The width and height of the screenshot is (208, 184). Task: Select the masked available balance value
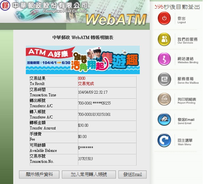pyautogui.click(x=85, y=148)
